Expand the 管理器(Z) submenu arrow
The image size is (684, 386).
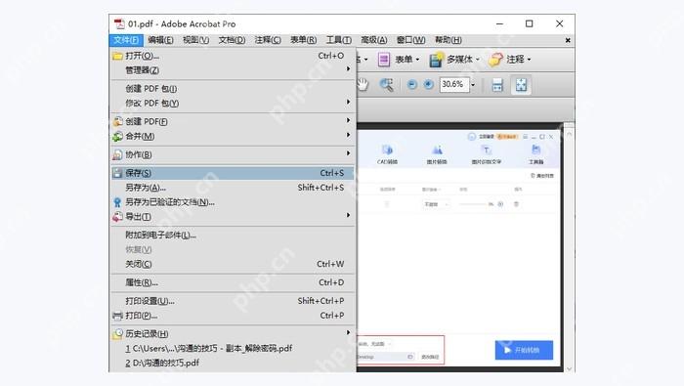[348, 69]
